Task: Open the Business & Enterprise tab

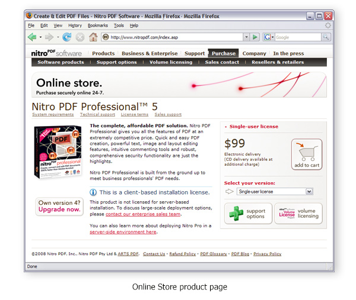Action: click(x=150, y=53)
